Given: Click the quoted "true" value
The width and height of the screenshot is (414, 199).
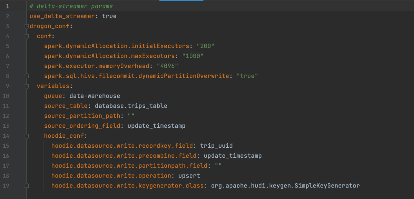Looking at the screenshot, I should 247,76.
